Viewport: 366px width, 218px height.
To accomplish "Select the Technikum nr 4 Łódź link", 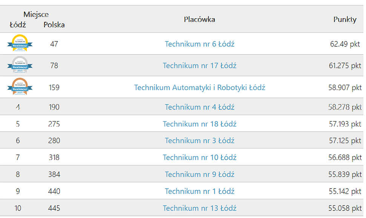I will [199, 107].
